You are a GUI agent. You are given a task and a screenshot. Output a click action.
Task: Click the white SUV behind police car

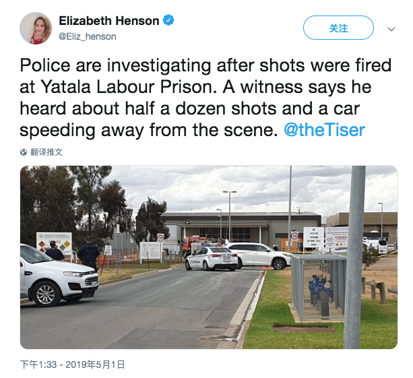point(259,255)
